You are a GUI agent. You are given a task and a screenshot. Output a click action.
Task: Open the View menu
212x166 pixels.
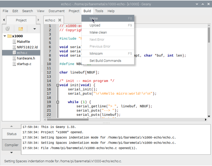click(x=41, y=11)
